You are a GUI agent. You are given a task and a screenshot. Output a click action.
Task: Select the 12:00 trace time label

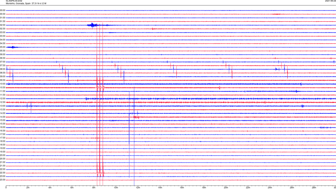click(2, 99)
